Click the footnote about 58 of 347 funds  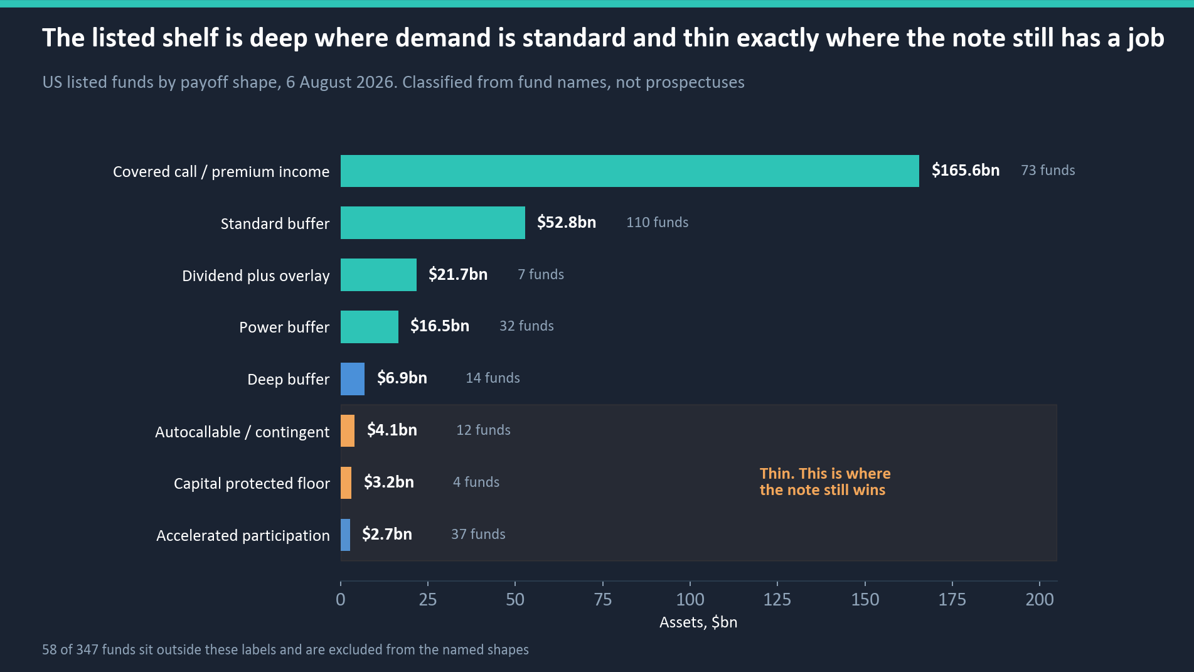pos(285,649)
